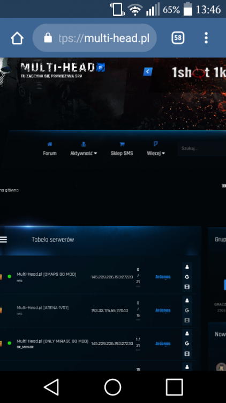Select IP 145.239.236.193:27220
Screen dimensions: 226x403
112,277
